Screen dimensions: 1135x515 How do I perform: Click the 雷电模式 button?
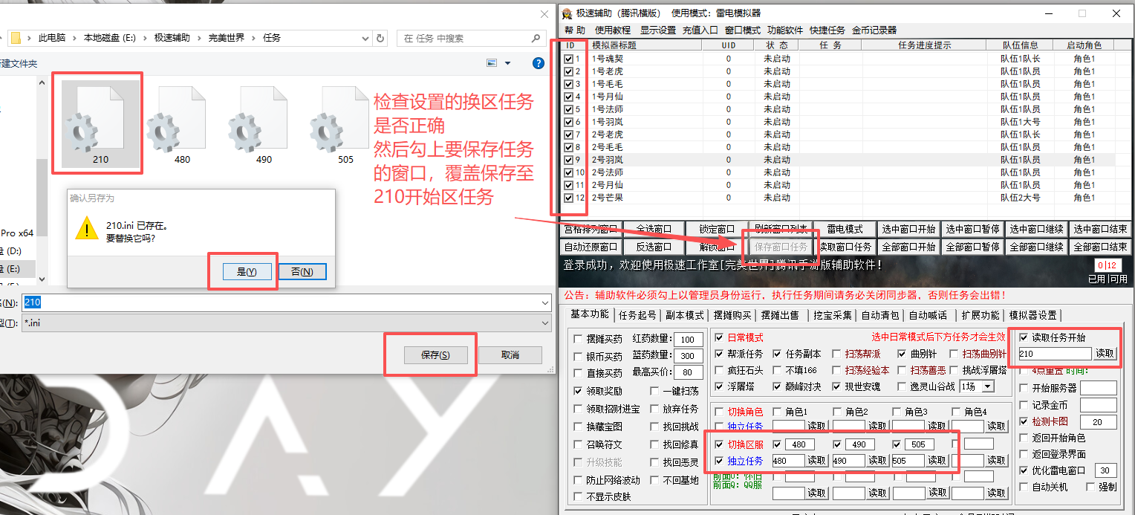coord(845,229)
